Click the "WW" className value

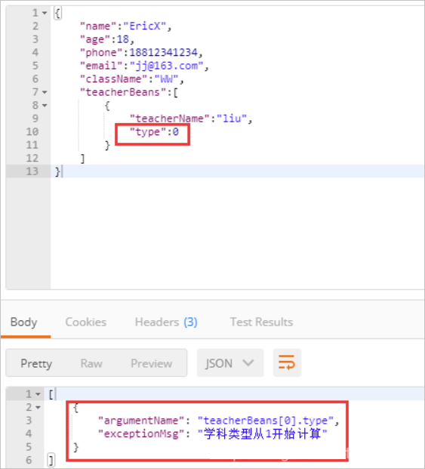[x=167, y=79]
